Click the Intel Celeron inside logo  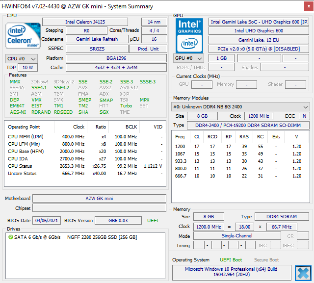coord(23,36)
